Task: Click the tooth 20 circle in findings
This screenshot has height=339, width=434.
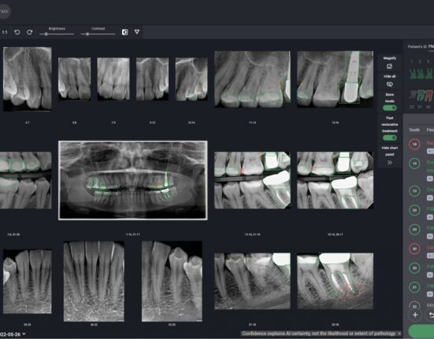Action: coord(414,210)
